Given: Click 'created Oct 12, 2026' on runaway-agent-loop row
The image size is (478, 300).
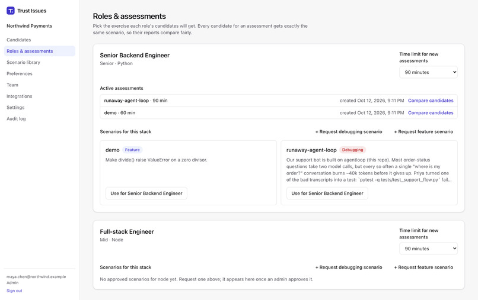Looking at the screenshot, I should (x=372, y=101).
